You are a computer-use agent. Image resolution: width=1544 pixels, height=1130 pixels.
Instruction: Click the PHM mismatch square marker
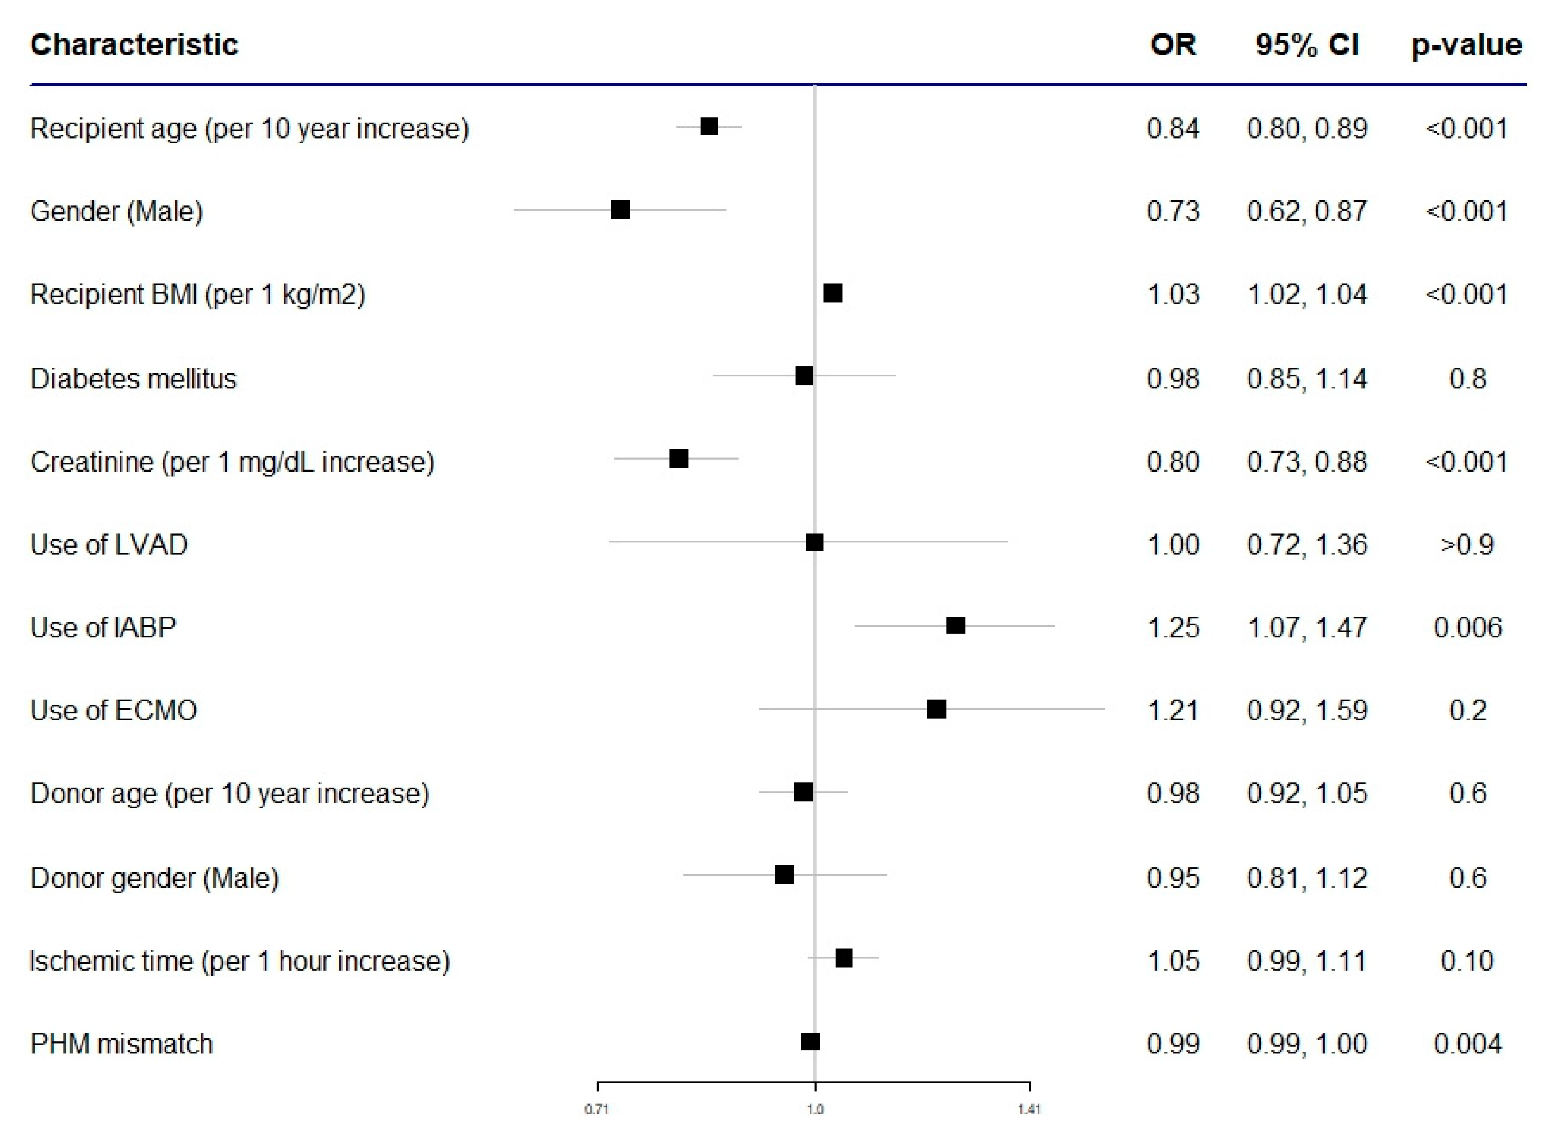810,1041
